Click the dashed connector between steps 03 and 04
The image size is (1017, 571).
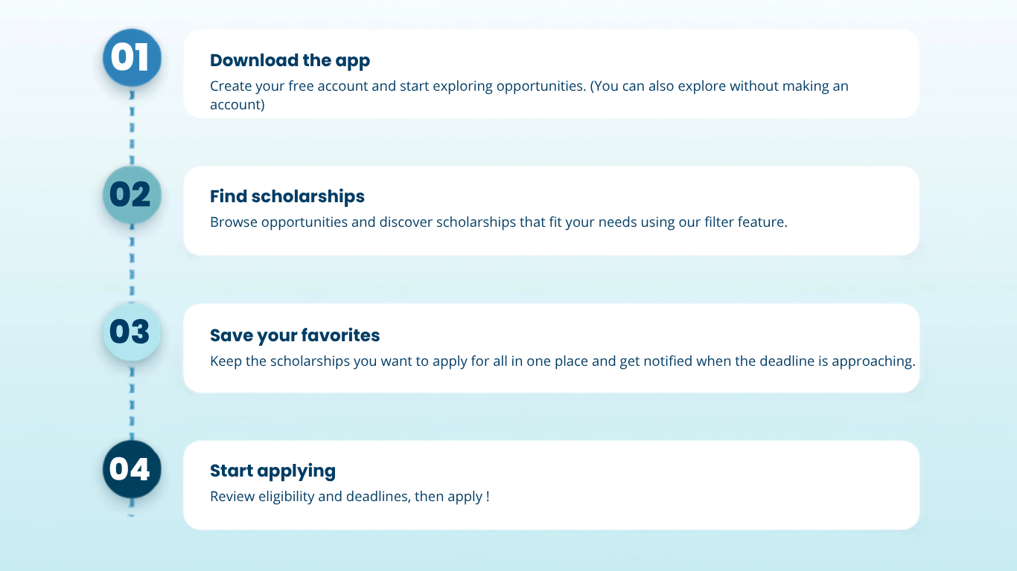(x=132, y=401)
